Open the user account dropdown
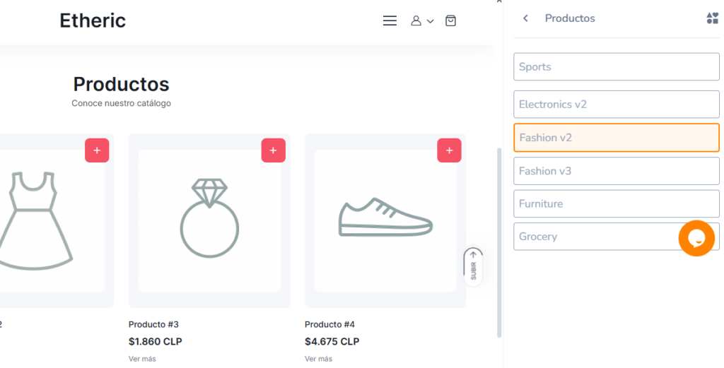Image resolution: width=724 pixels, height=368 pixels. click(x=422, y=21)
